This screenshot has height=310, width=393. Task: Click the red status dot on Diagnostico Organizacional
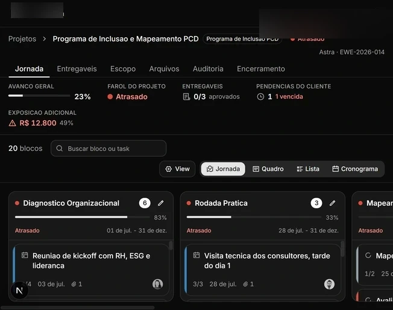click(x=17, y=203)
